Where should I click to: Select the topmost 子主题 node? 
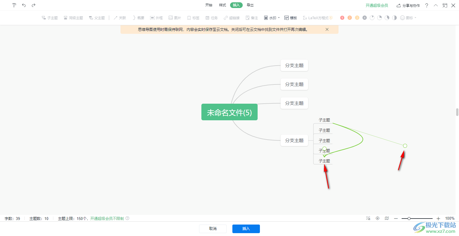[324, 120]
